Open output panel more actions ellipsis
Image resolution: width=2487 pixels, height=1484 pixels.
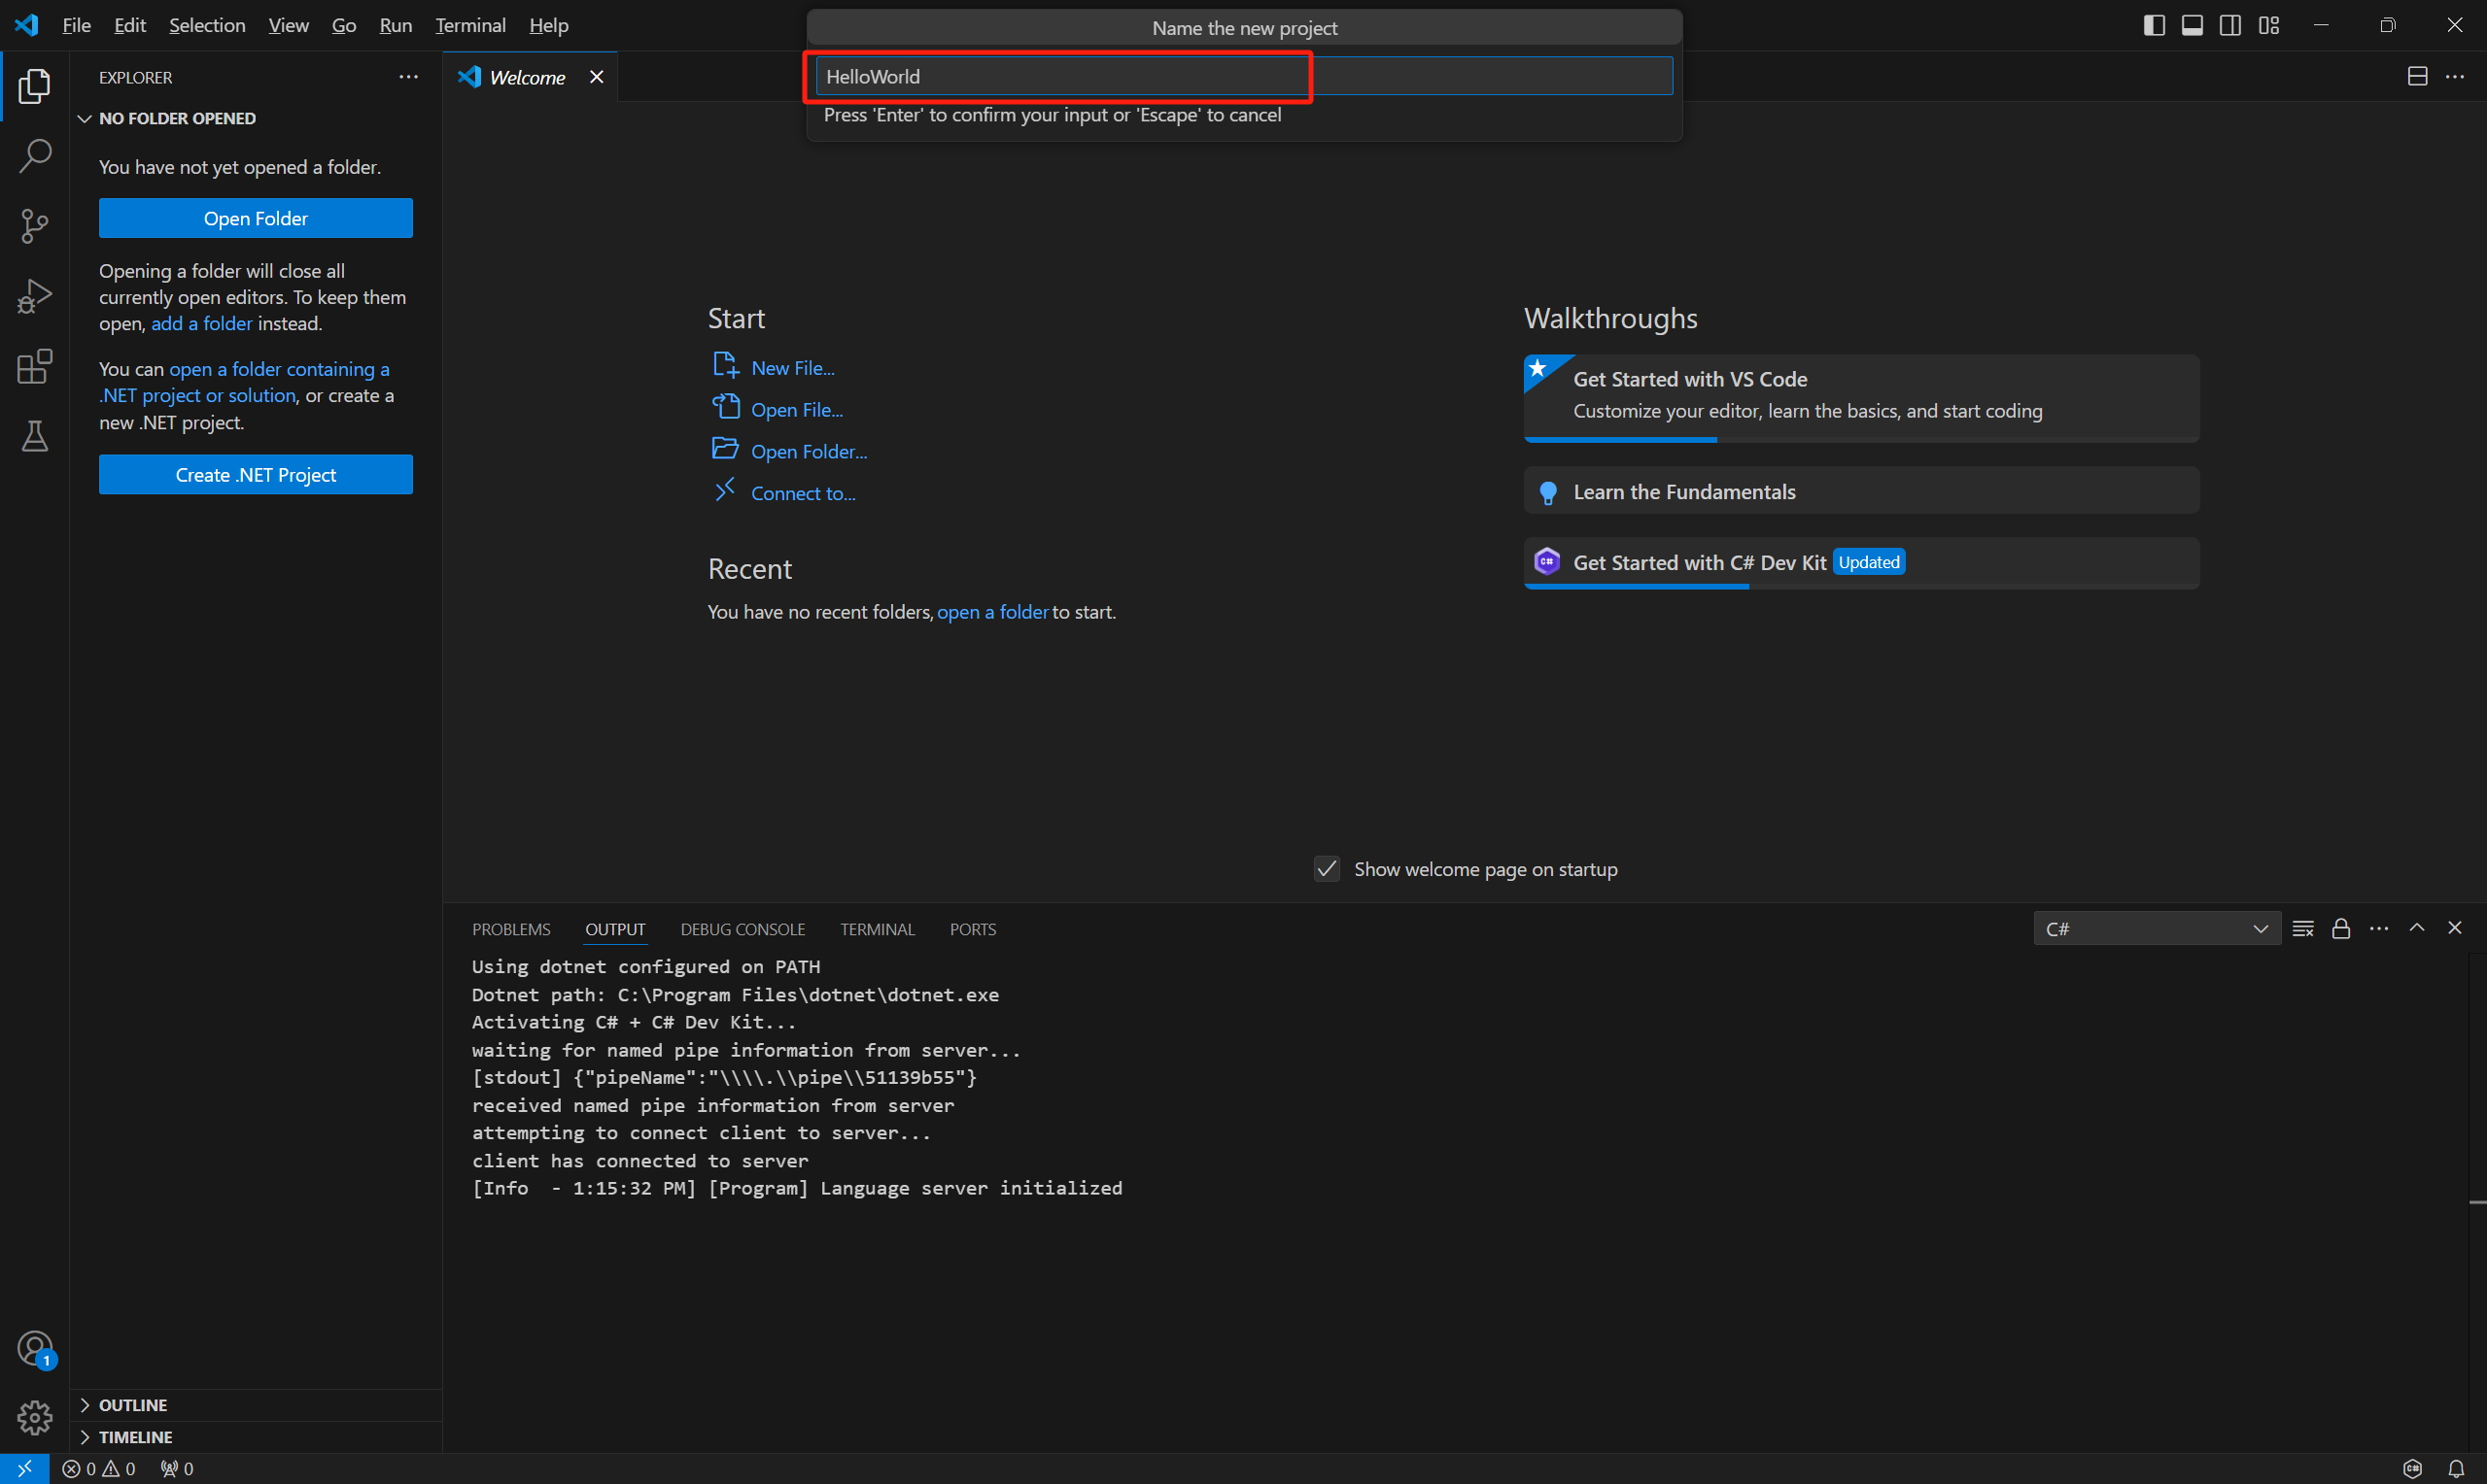click(2379, 929)
